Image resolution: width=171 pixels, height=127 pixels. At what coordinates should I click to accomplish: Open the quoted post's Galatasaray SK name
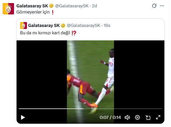[44, 25]
